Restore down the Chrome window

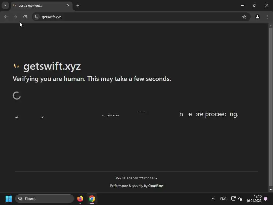pos(255,5)
